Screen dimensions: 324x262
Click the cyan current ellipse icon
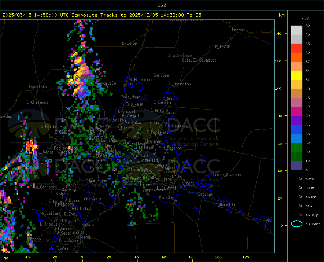297,224
